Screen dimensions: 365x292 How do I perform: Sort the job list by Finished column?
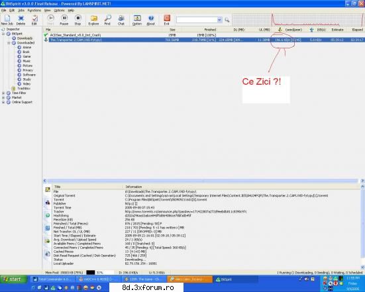coord(210,30)
